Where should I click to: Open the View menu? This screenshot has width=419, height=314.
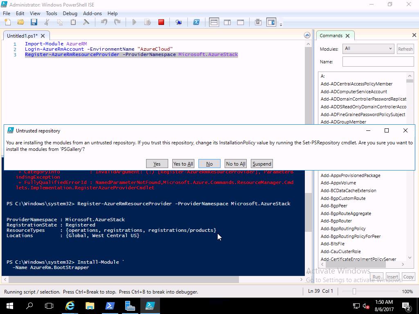[35, 13]
